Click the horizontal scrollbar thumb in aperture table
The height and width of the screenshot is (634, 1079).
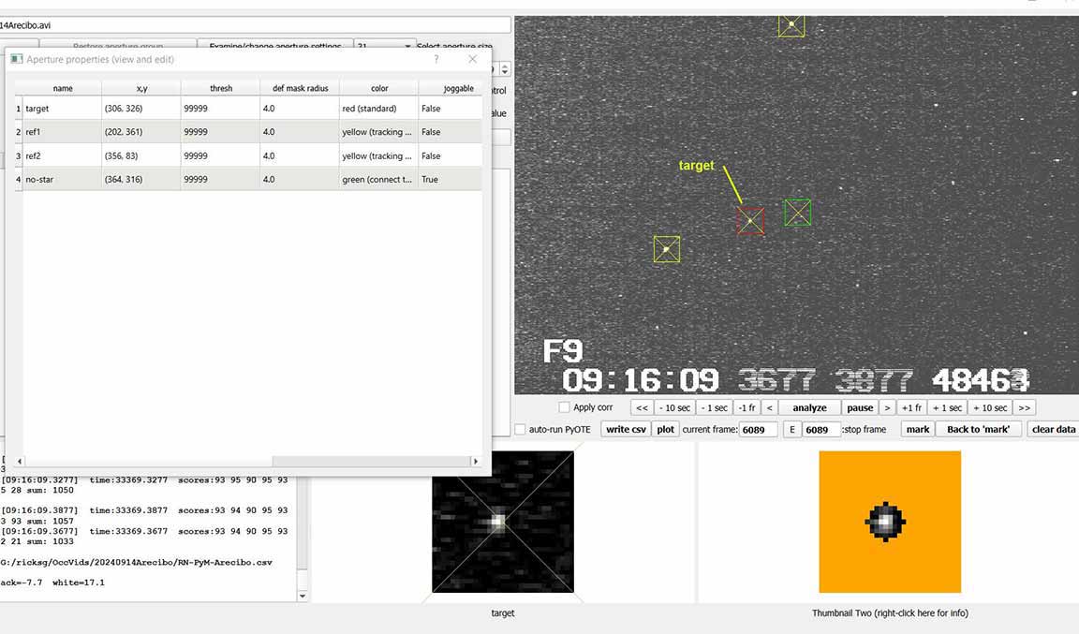[x=372, y=461]
